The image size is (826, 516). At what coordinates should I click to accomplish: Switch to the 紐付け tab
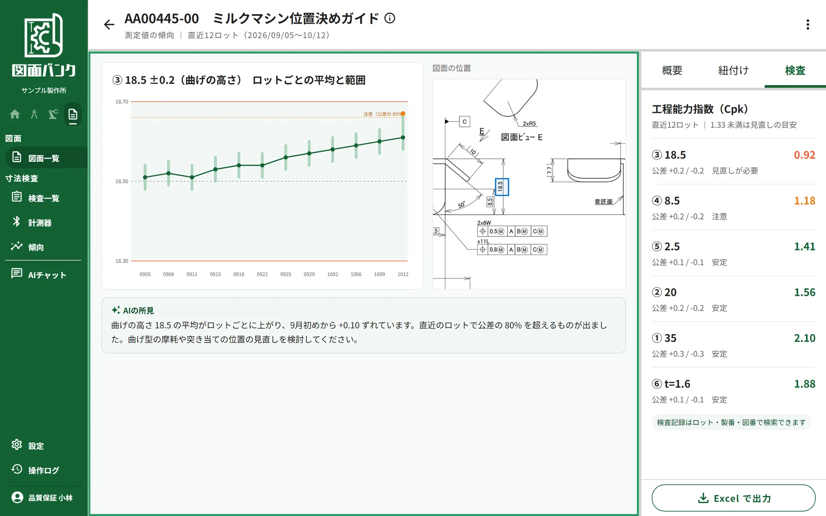734,70
